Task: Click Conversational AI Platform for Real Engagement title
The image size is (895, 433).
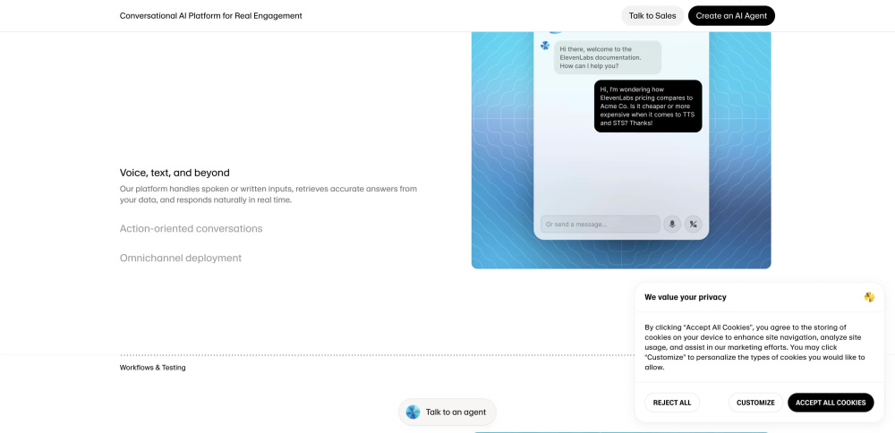Action: click(x=210, y=16)
